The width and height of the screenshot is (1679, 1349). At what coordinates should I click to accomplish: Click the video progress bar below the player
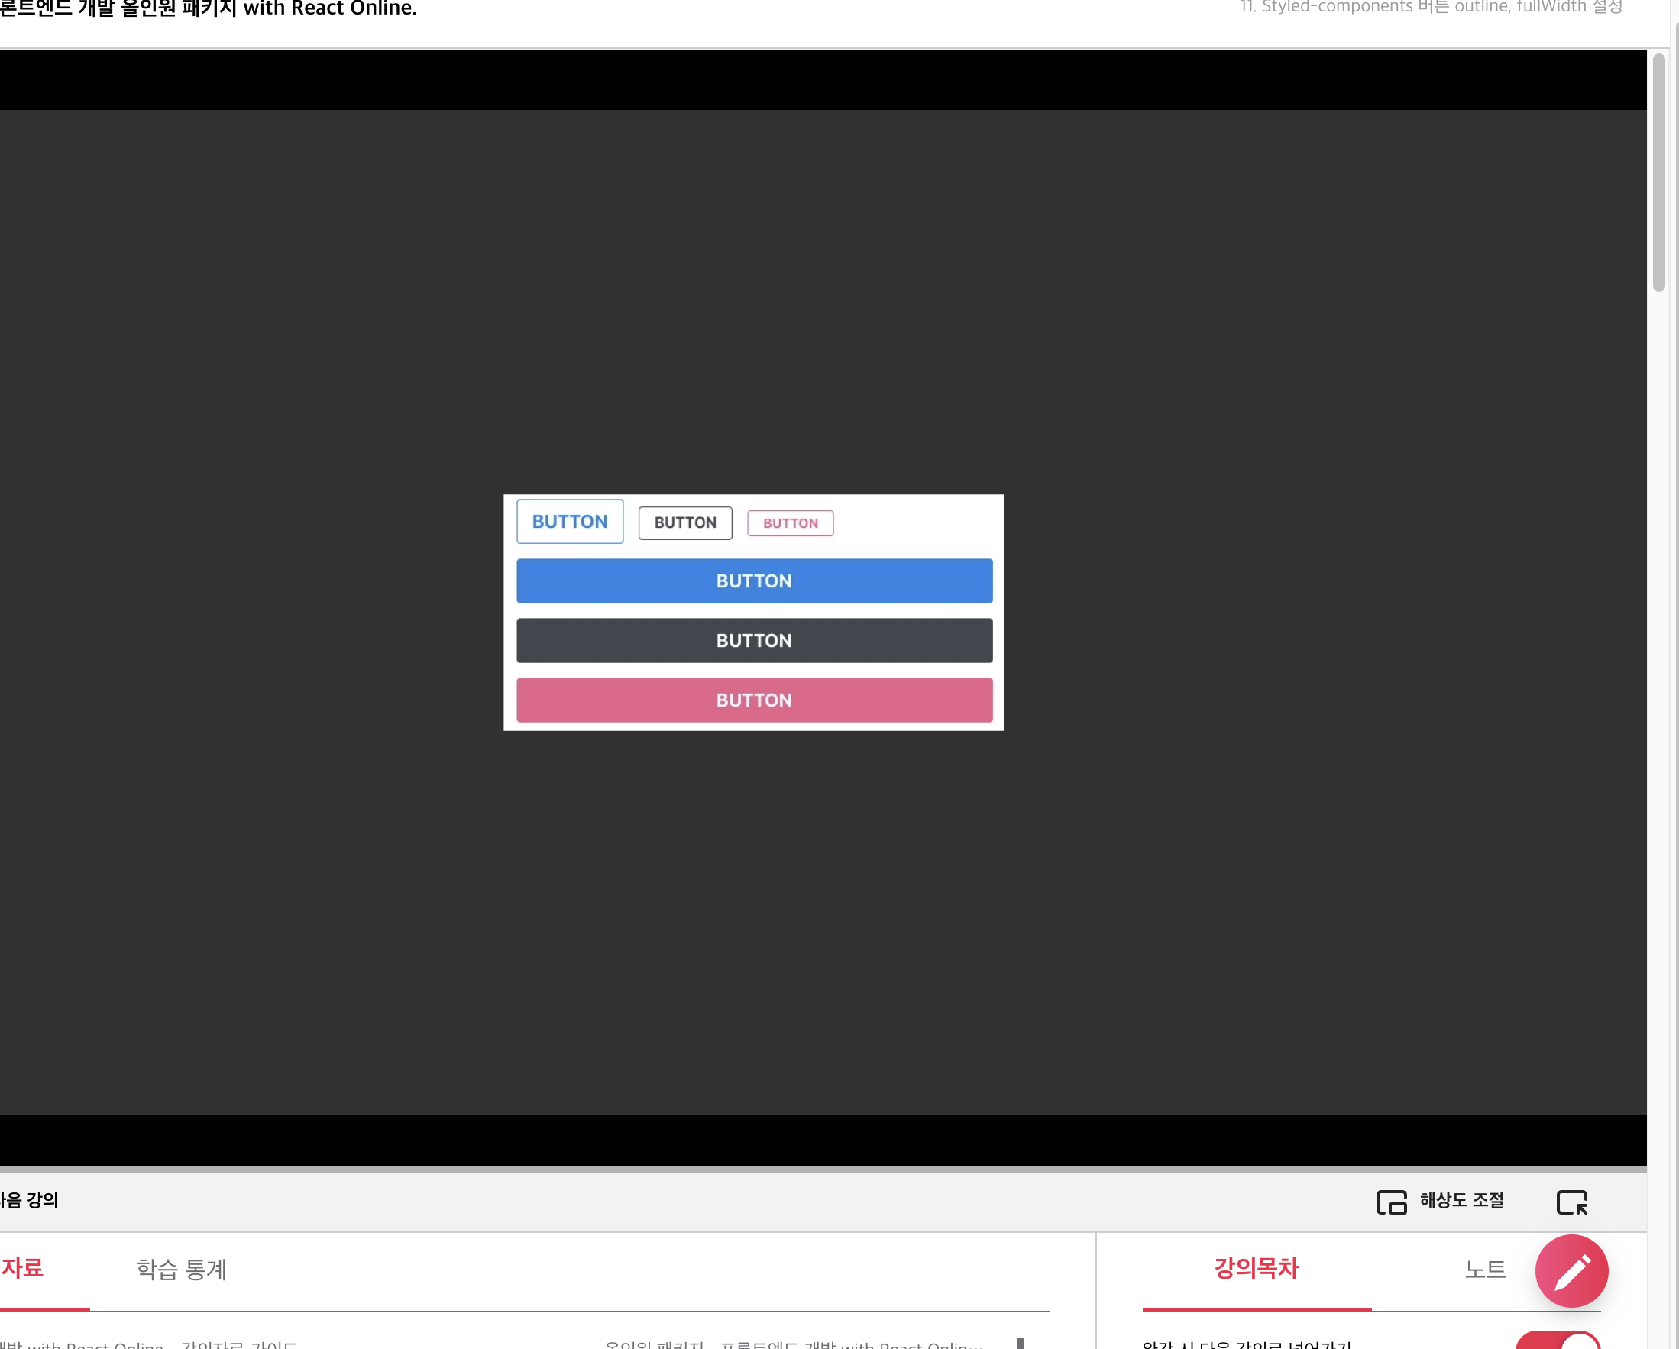pos(823,1169)
